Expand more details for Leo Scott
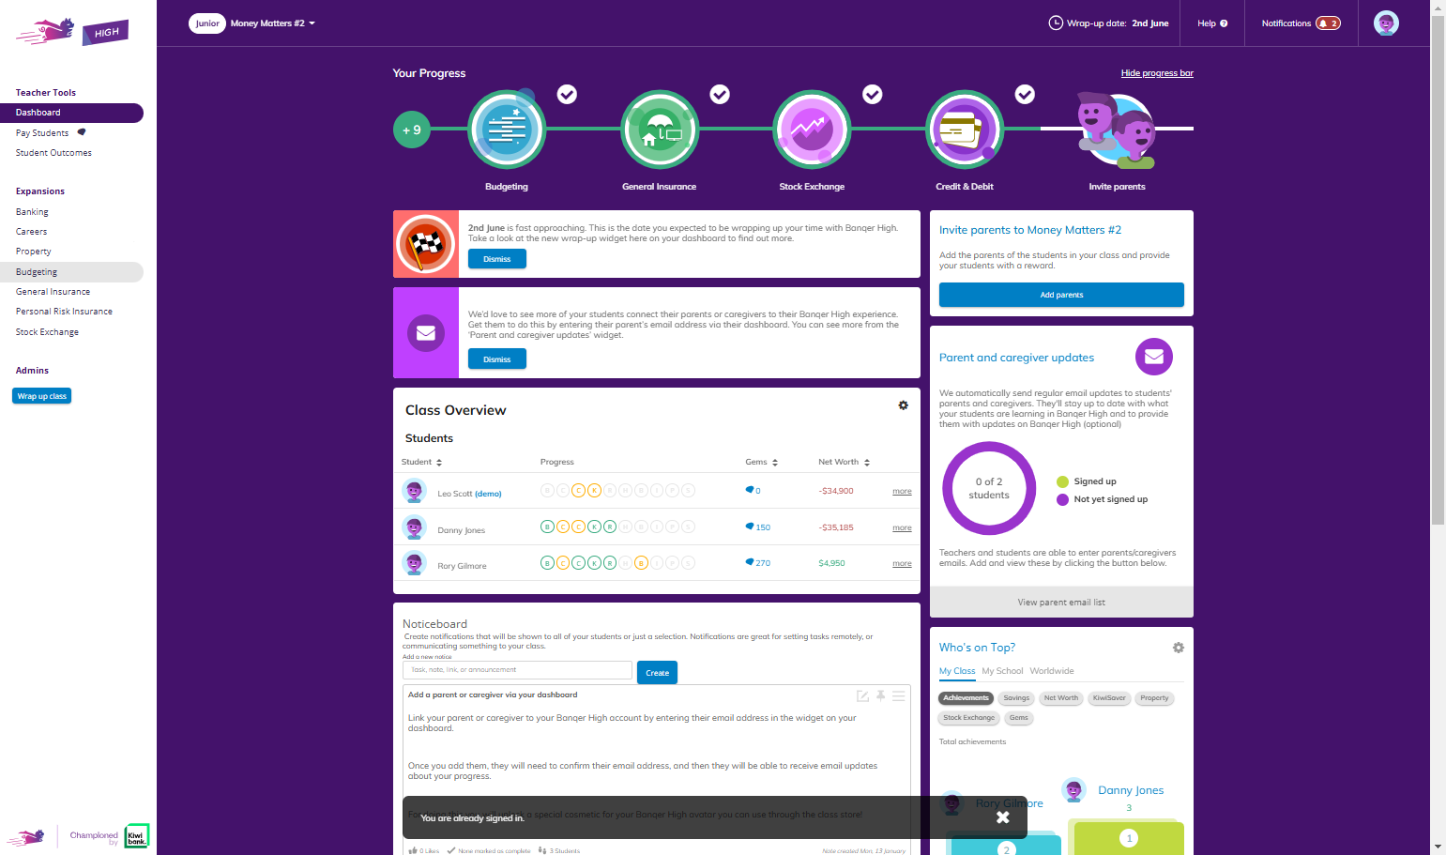This screenshot has width=1446, height=855. (902, 492)
